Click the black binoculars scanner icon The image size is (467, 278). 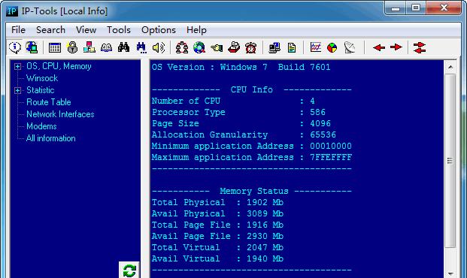[123, 47]
